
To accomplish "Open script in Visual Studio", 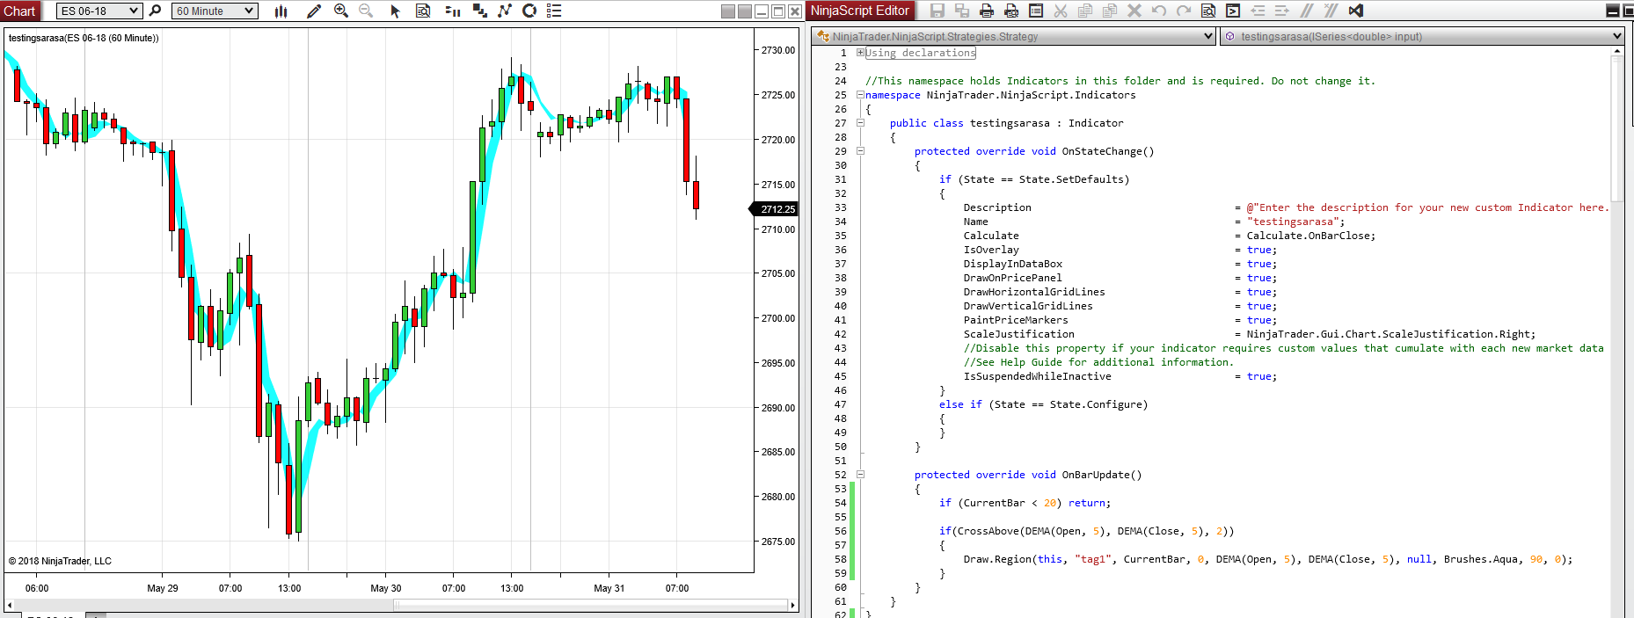I will pyautogui.click(x=1356, y=11).
